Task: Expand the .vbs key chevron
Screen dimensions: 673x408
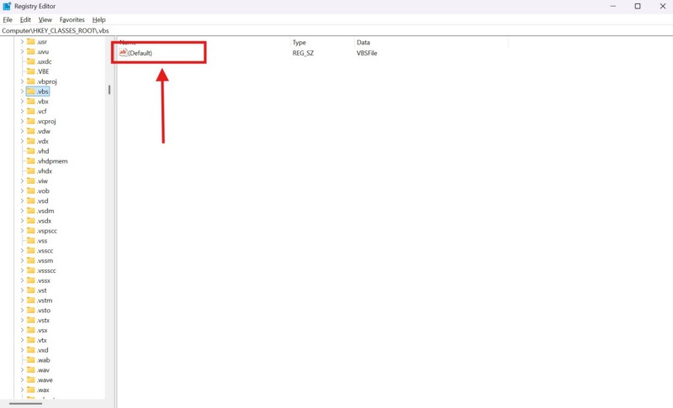Action: pos(22,92)
